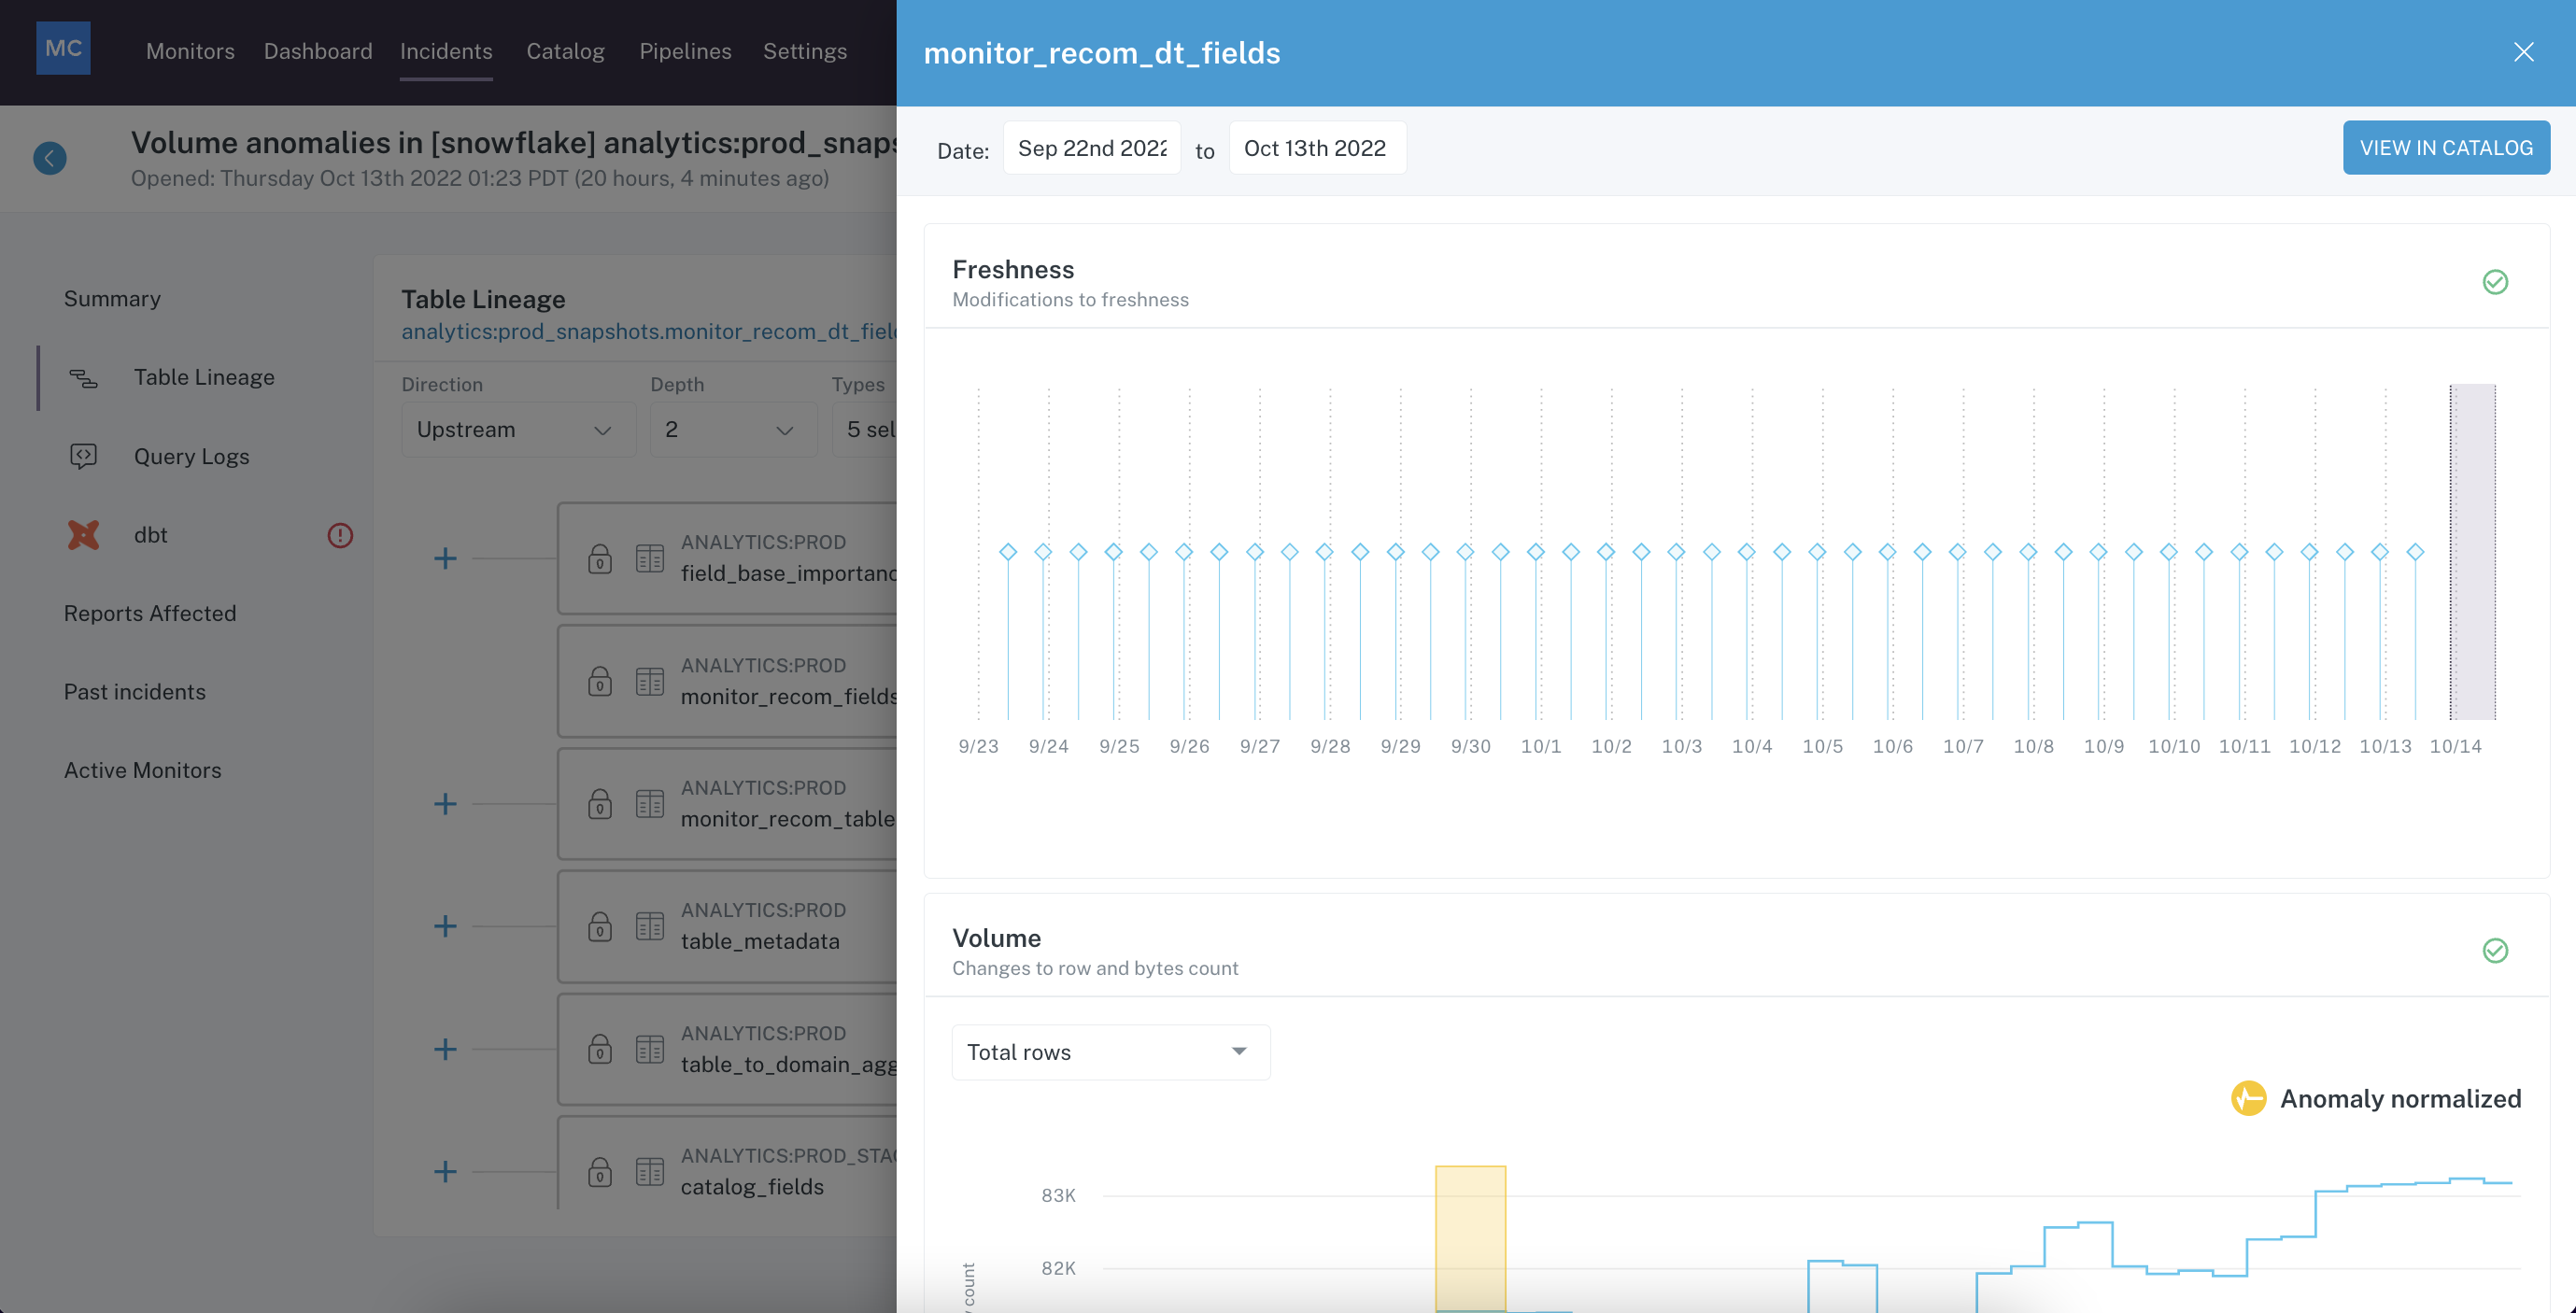Click the start date field Sep 22nd 2022
This screenshot has height=1313, width=2576.
[x=1092, y=148]
